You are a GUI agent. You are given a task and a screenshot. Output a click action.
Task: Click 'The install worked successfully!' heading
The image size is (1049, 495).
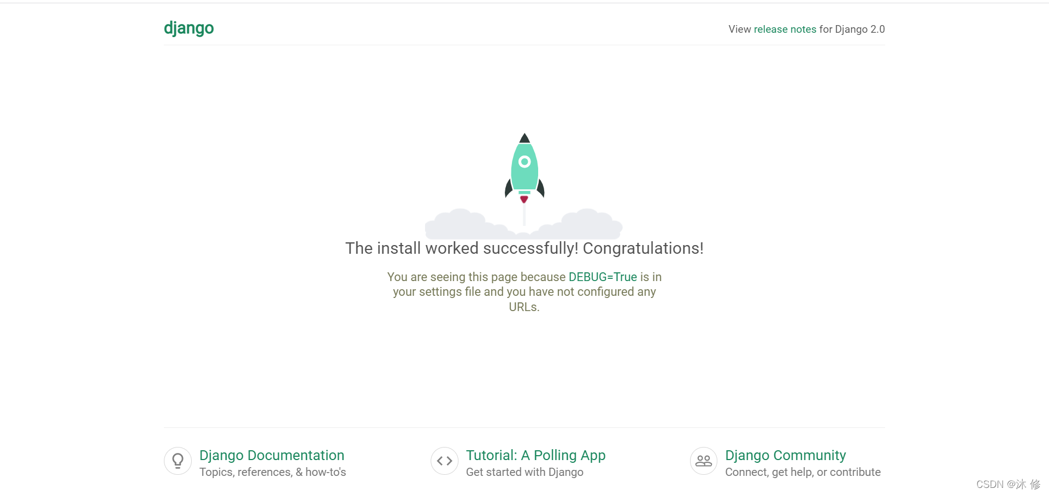462,248
